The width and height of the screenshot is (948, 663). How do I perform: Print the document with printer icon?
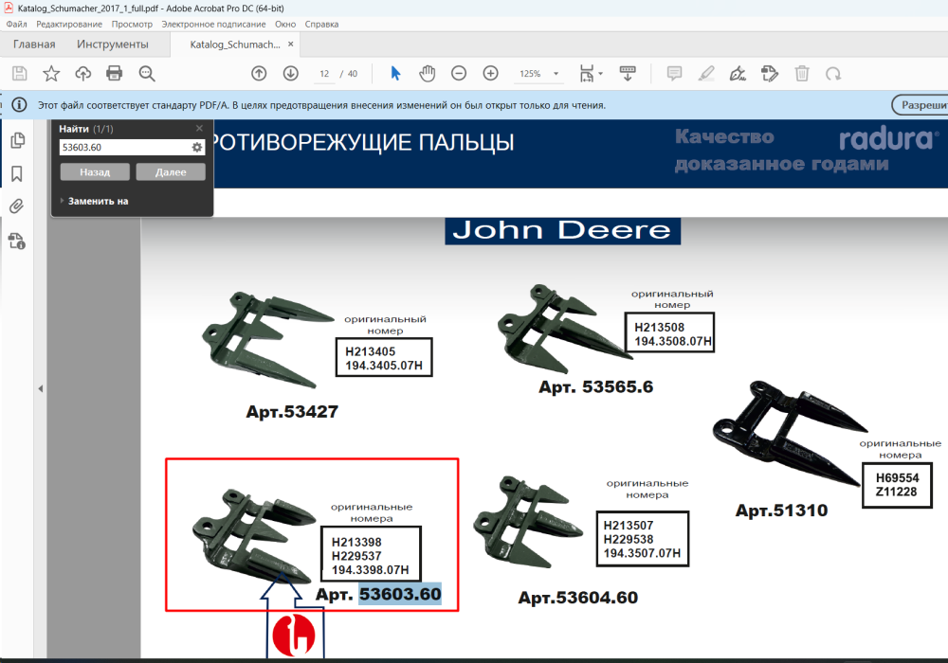point(115,74)
